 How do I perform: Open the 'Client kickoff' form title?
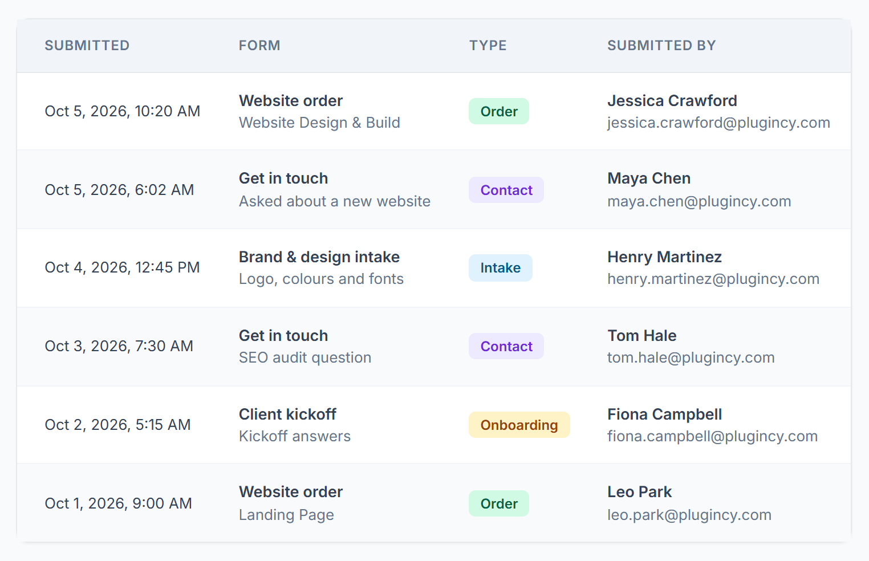(x=287, y=414)
